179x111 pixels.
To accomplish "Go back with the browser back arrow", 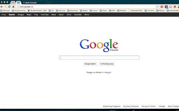I will [2, 7].
